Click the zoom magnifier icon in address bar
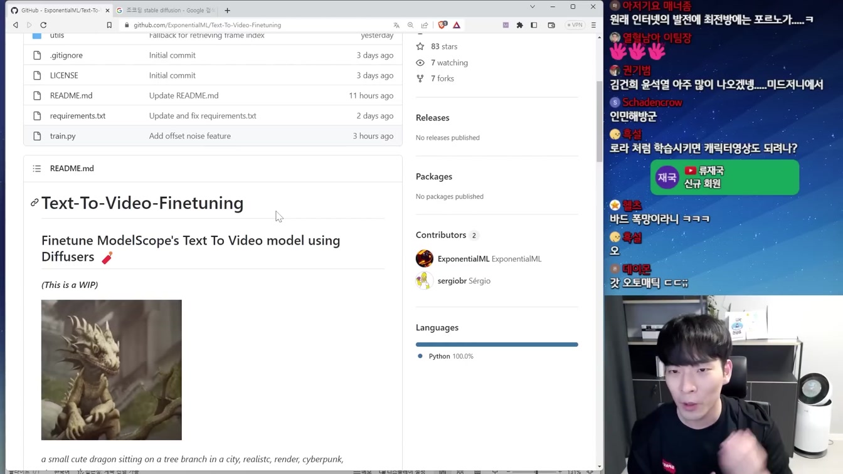Screen dimensions: 843x474 coord(410,25)
